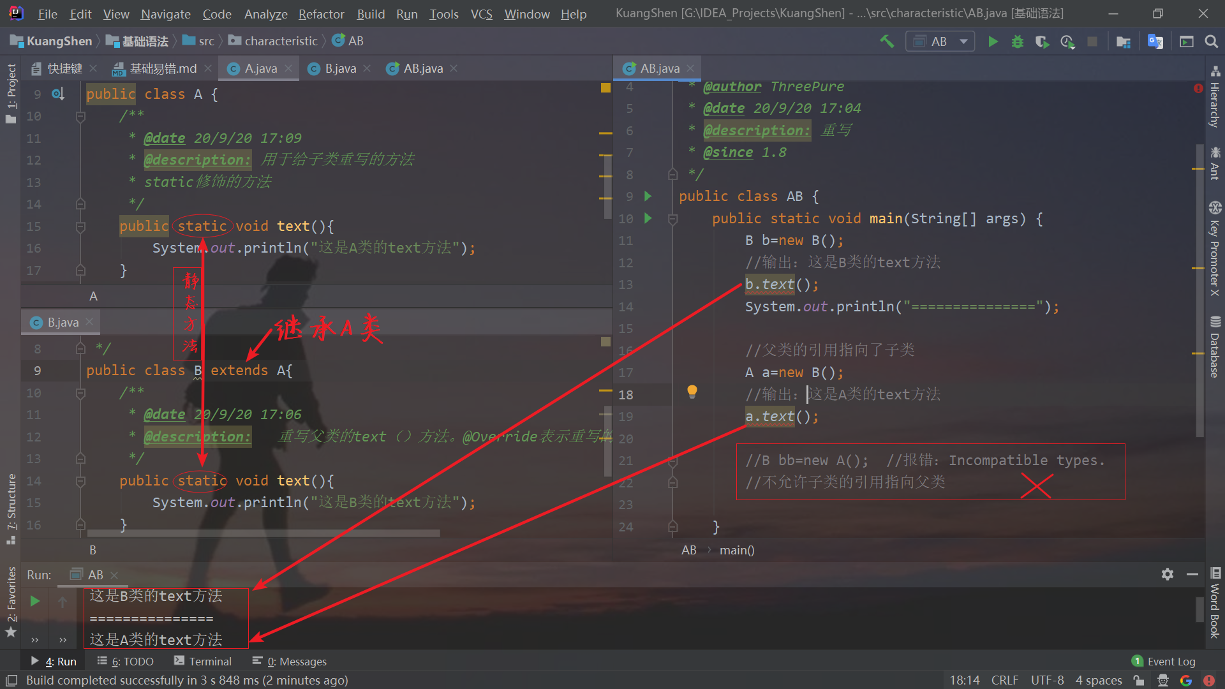The image size is (1225, 689).
Task: Open the AB run configuration dropdown
Action: [940, 41]
